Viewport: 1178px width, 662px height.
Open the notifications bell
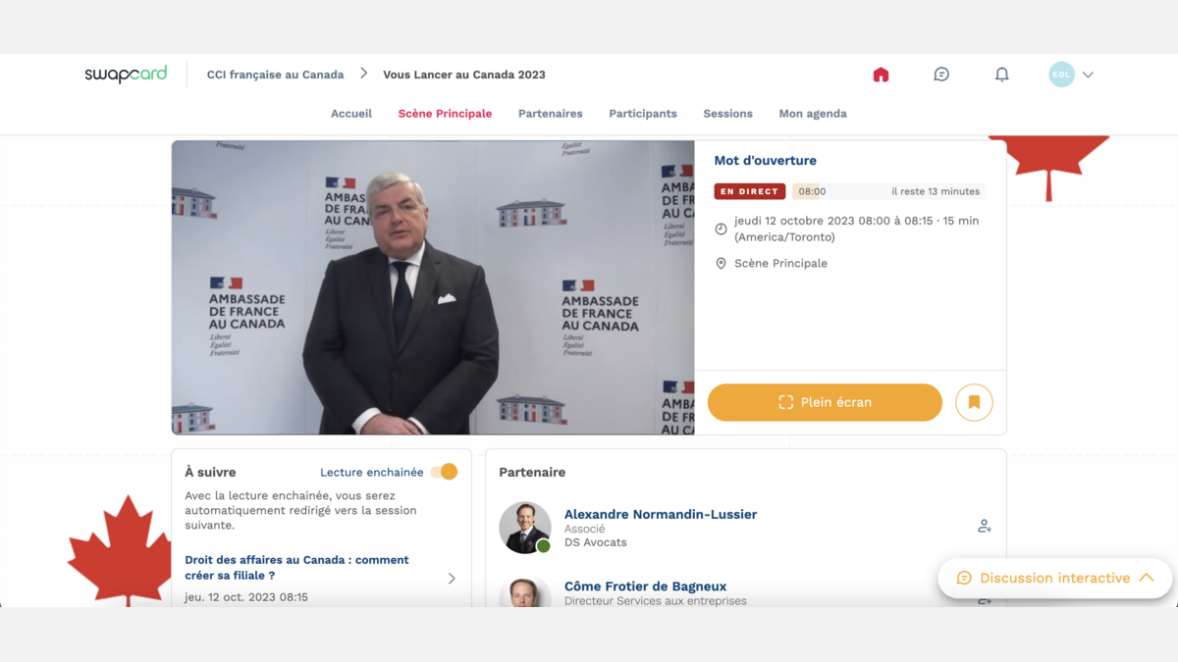pyautogui.click(x=1001, y=75)
